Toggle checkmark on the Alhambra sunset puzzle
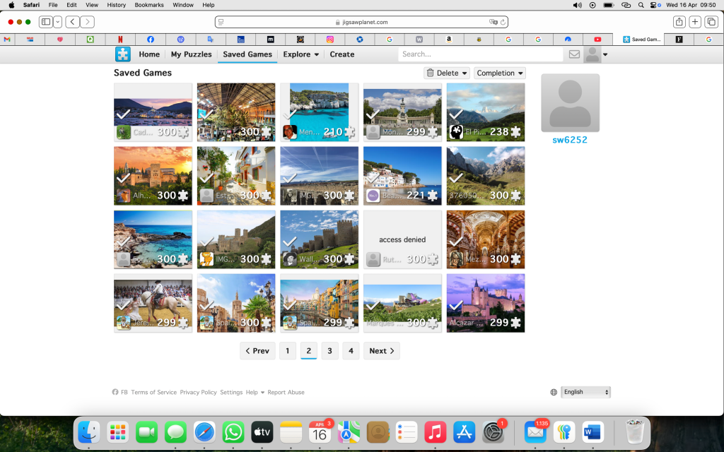Screen dimensions: 724x452 [123, 179]
